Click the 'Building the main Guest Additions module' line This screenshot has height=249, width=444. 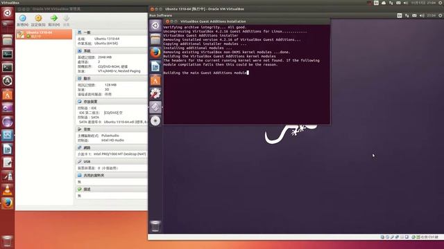(205, 73)
